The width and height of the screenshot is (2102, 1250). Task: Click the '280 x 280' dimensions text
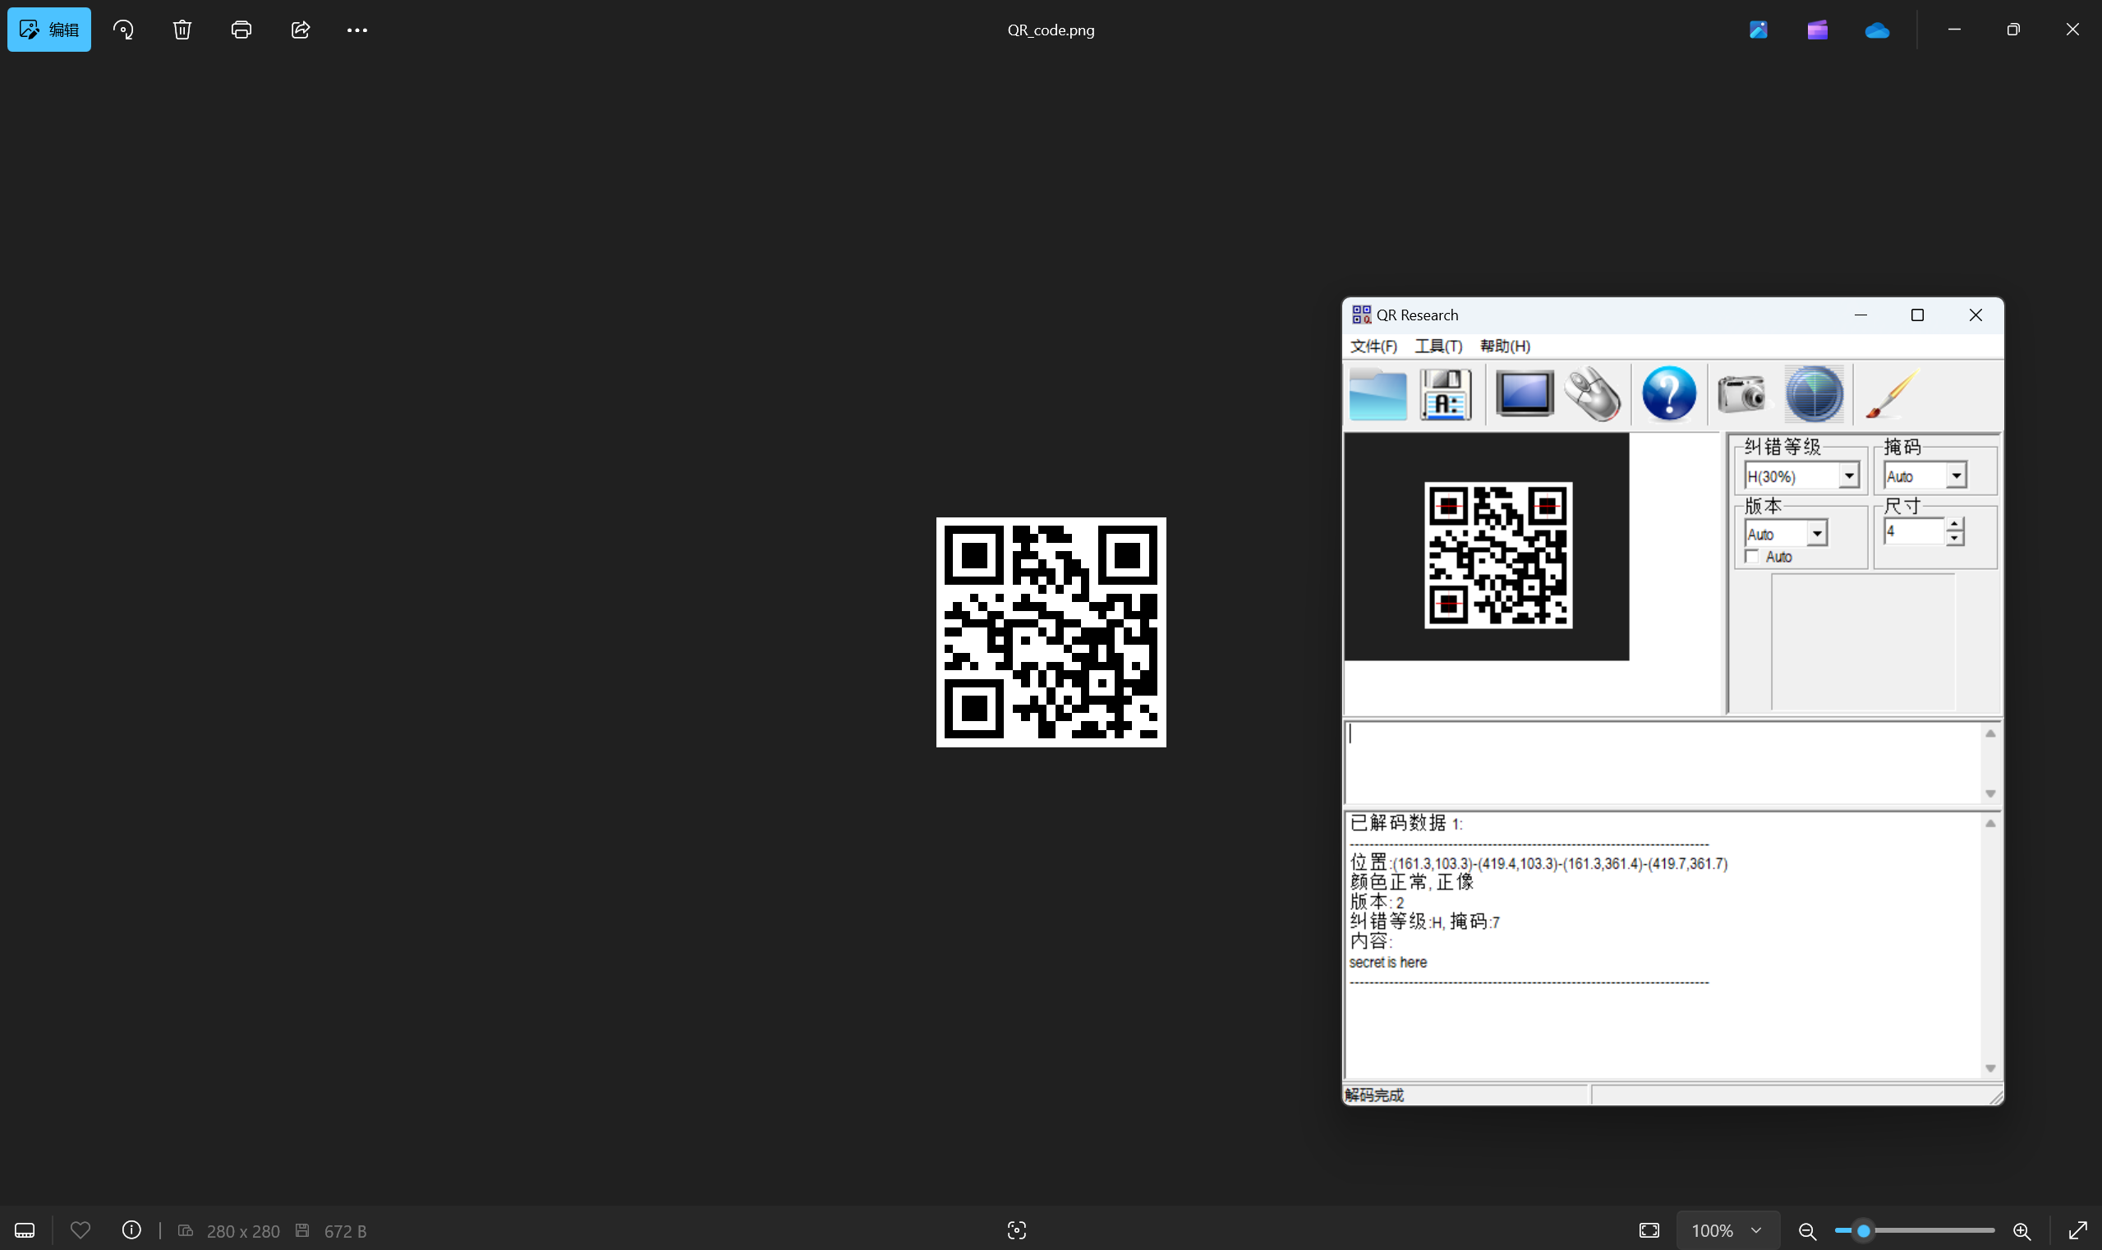pyautogui.click(x=242, y=1231)
